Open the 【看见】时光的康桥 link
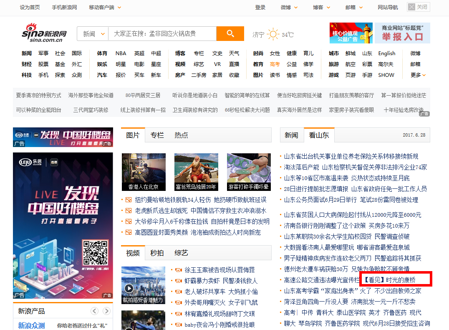The width and height of the screenshot is (449, 330). tap(389, 280)
